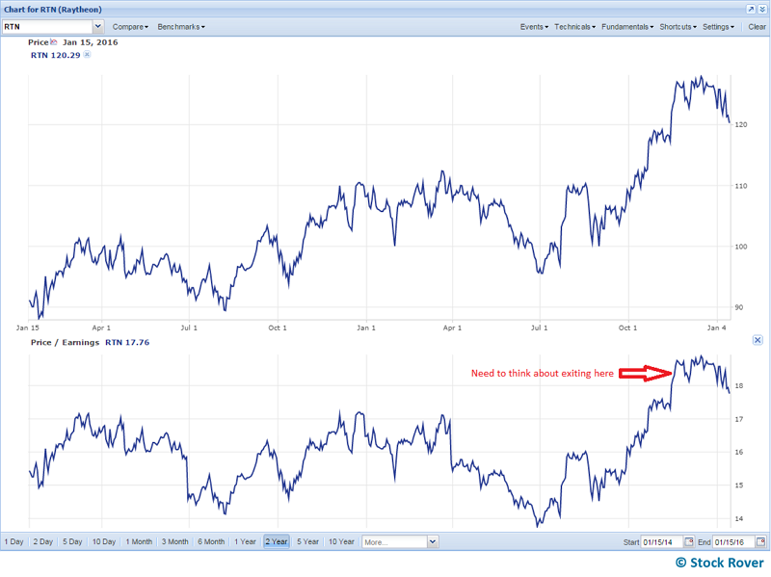Image resolution: width=771 pixels, height=577 pixels.
Task: Switch to the 10 Year period
Action: pos(341,541)
